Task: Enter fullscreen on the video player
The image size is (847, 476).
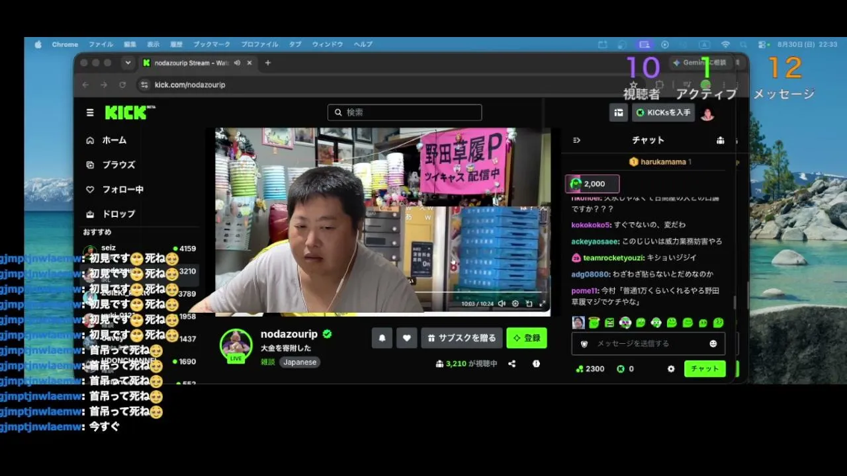Action: (543, 304)
